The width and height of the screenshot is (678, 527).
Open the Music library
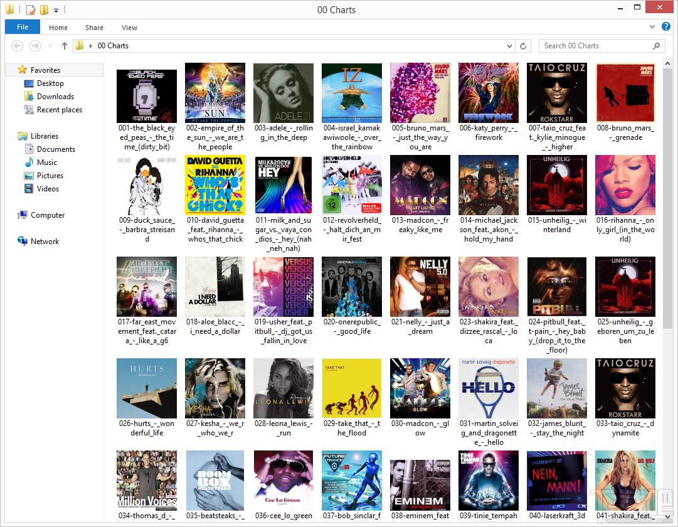[x=46, y=162]
